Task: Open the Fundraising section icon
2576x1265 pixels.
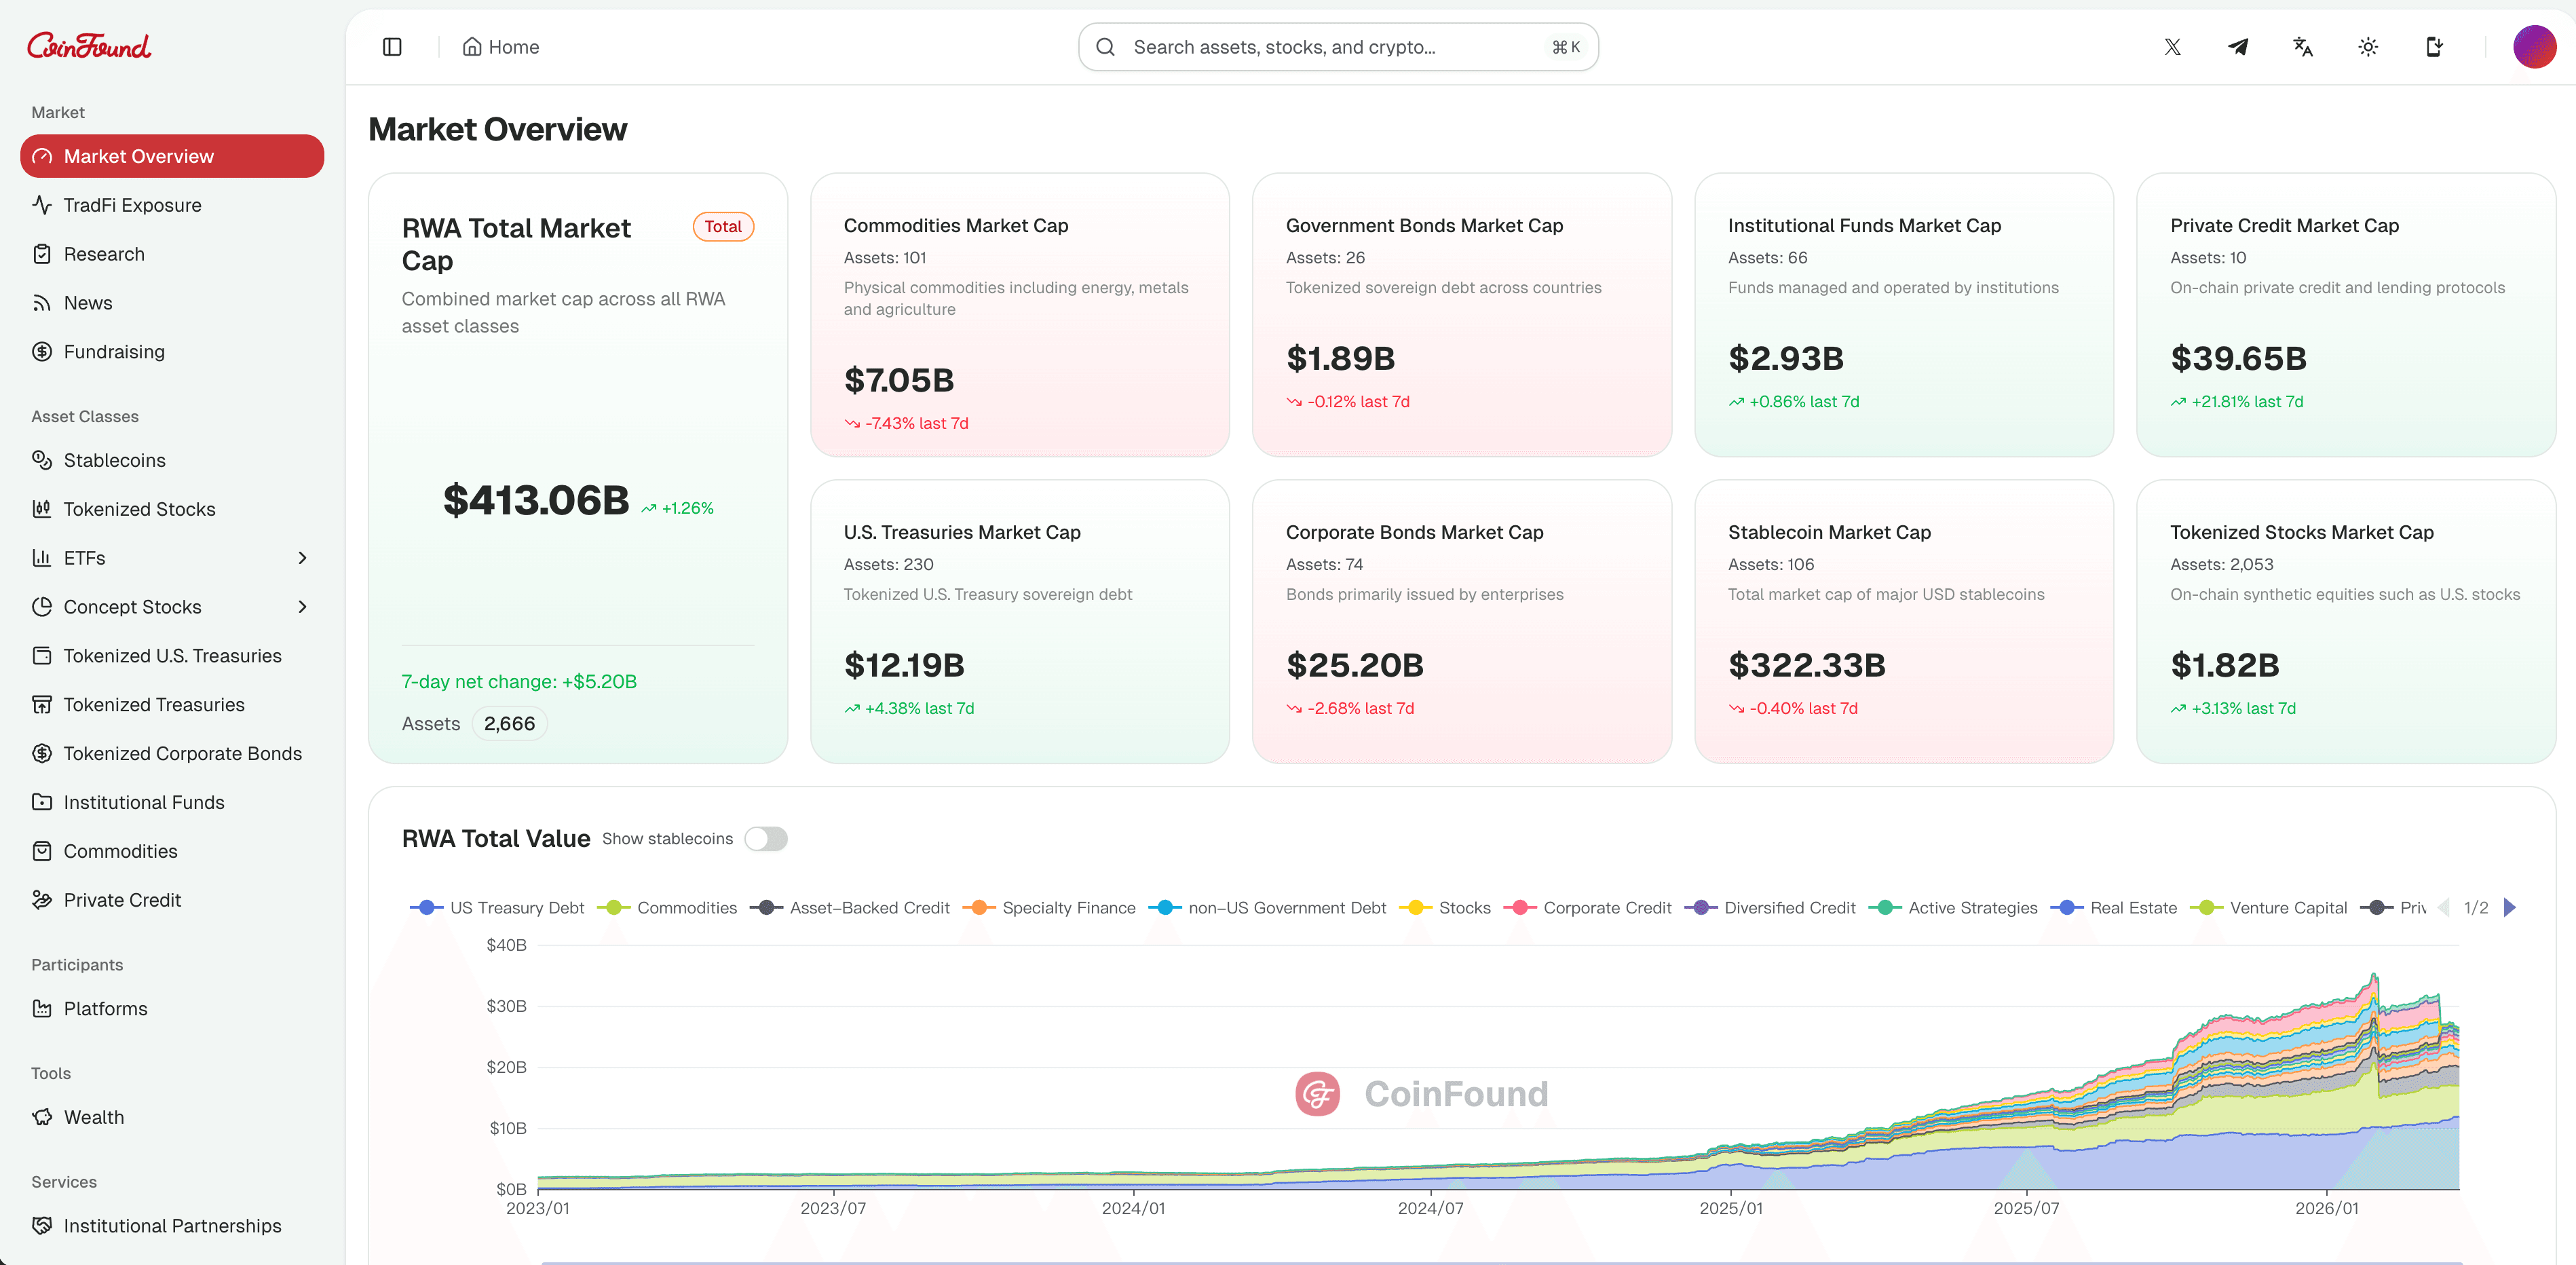Action: 41,351
